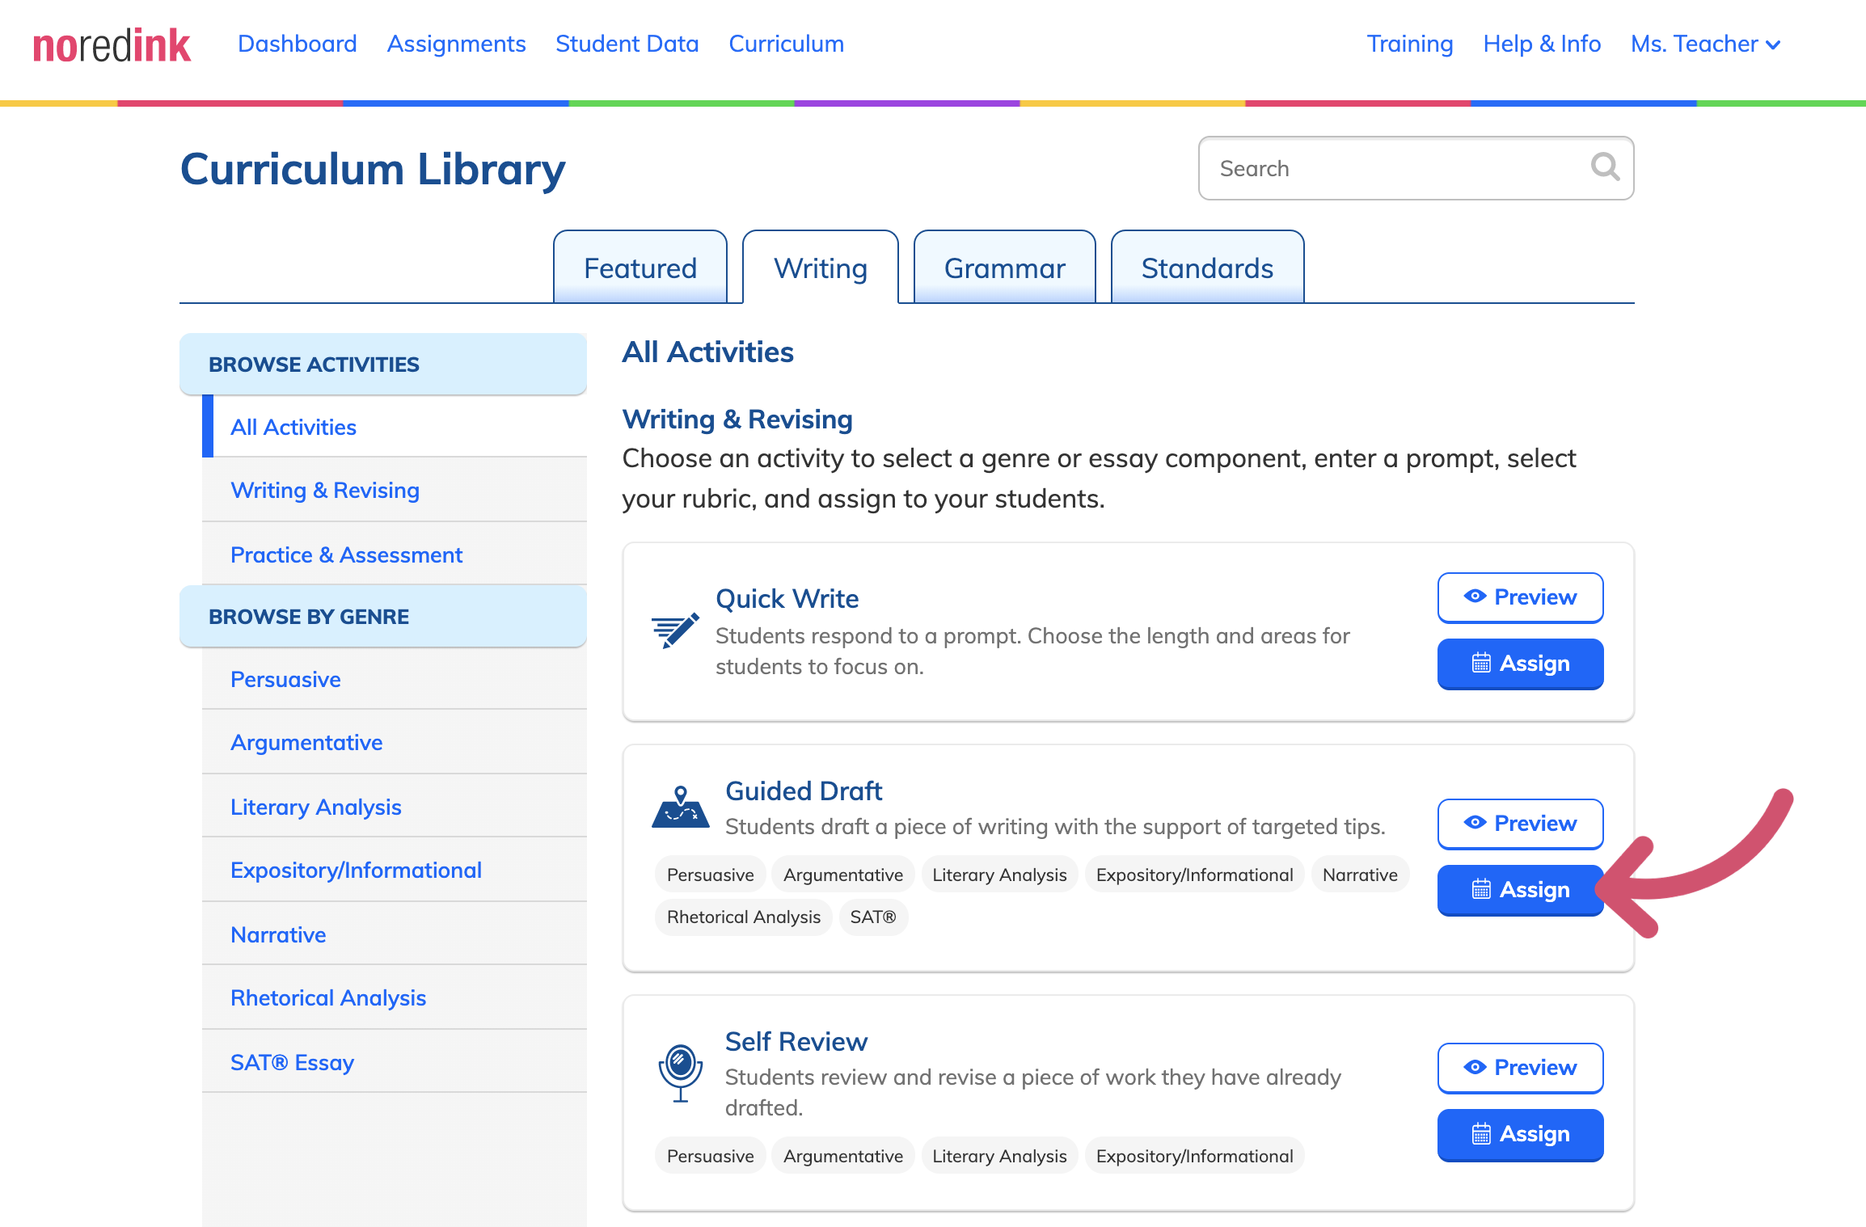The image size is (1866, 1227).
Task: Click the search magnifier icon
Action: point(1605,167)
